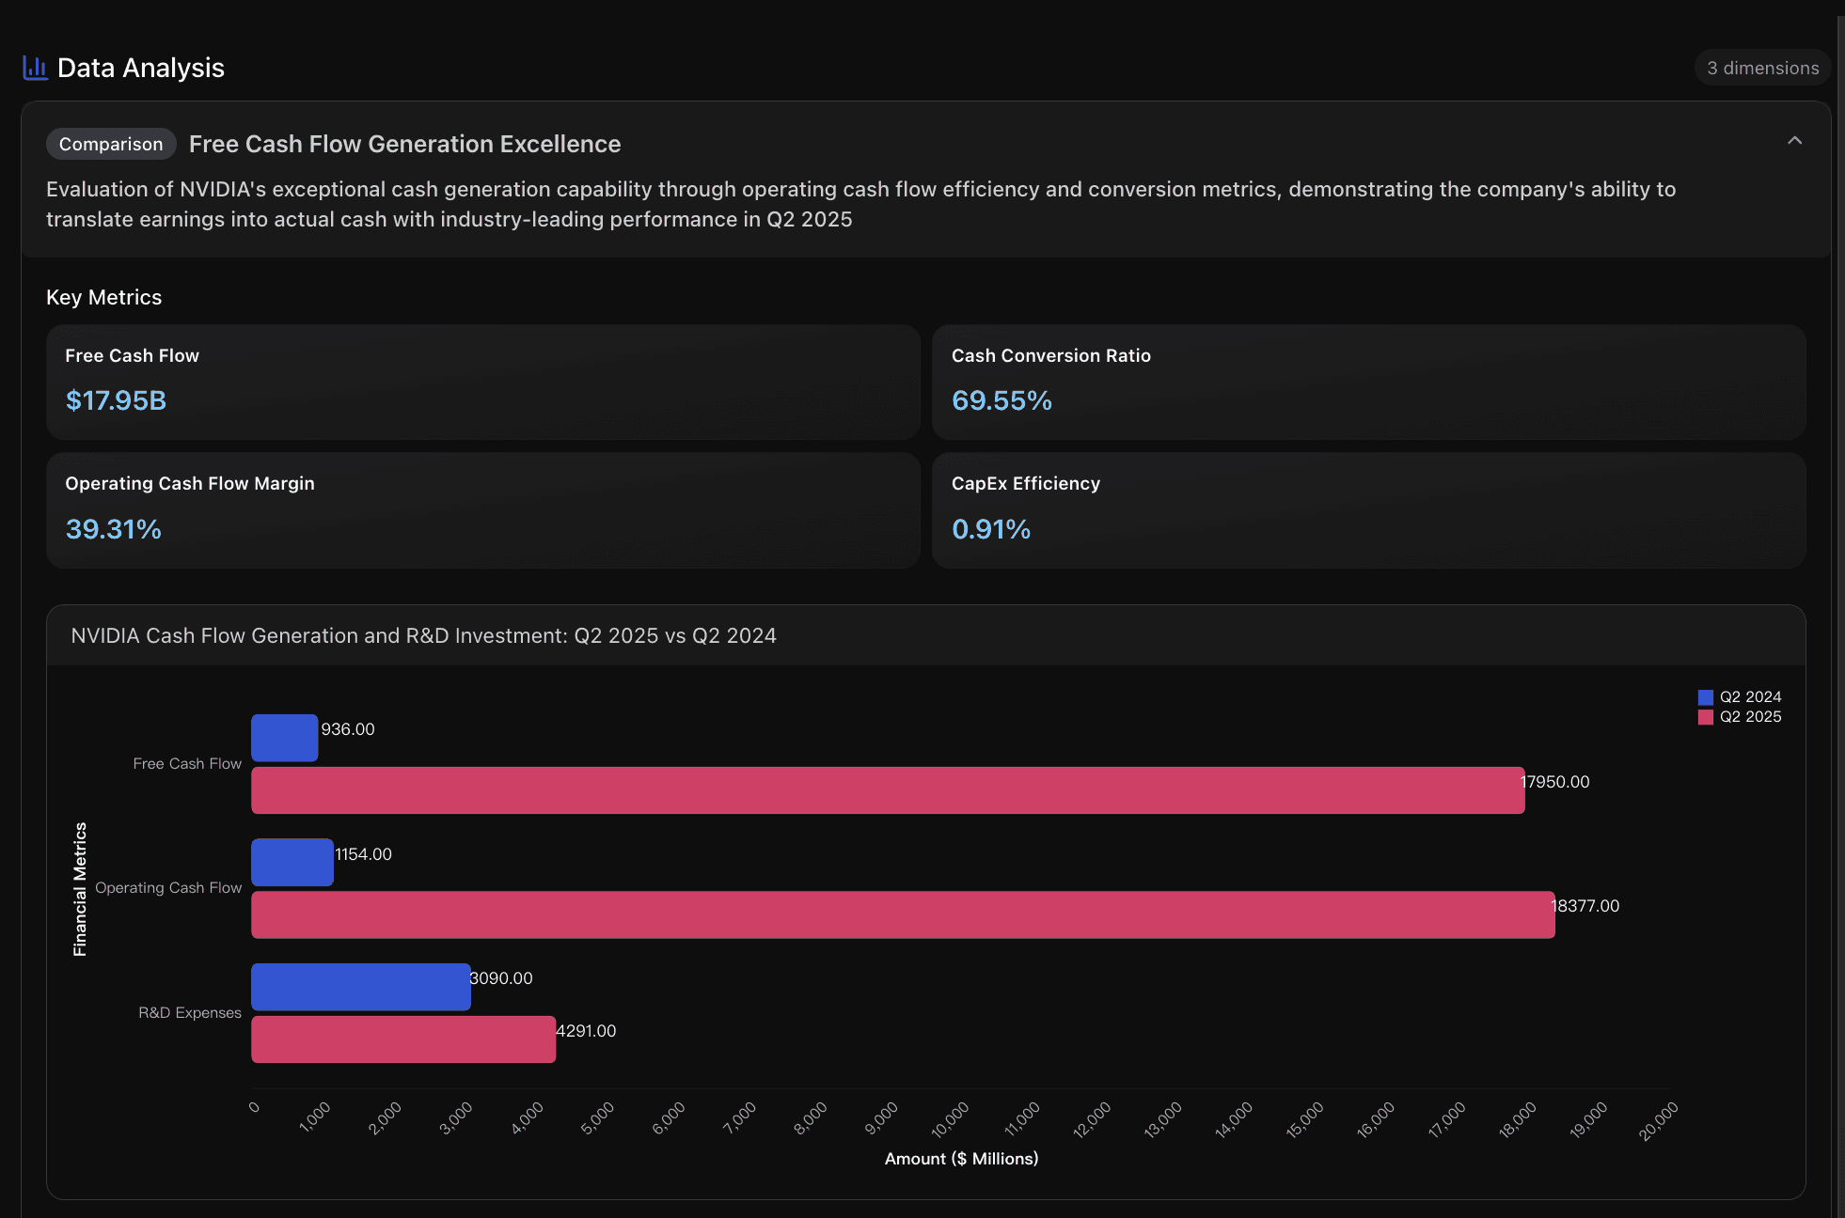Toggle Q2 2025 legend series
The image size is (1845, 1218).
click(x=1750, y=716)
